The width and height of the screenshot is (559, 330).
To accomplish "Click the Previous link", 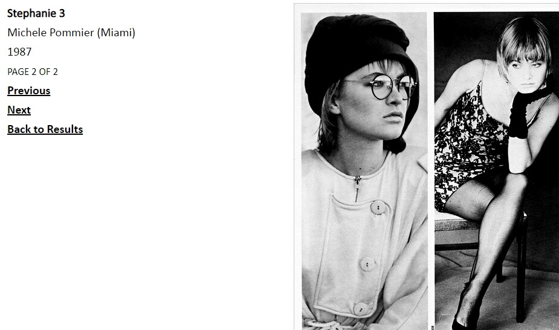I will tap(29, 91).
